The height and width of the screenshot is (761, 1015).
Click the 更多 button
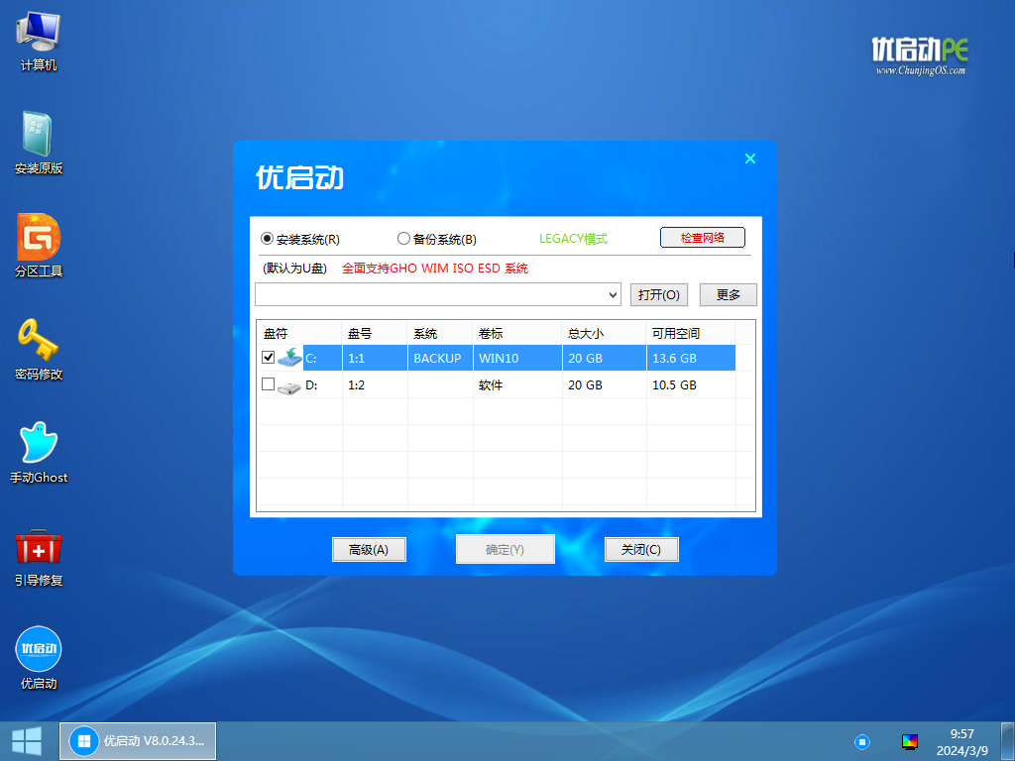[x=729, y=295]
